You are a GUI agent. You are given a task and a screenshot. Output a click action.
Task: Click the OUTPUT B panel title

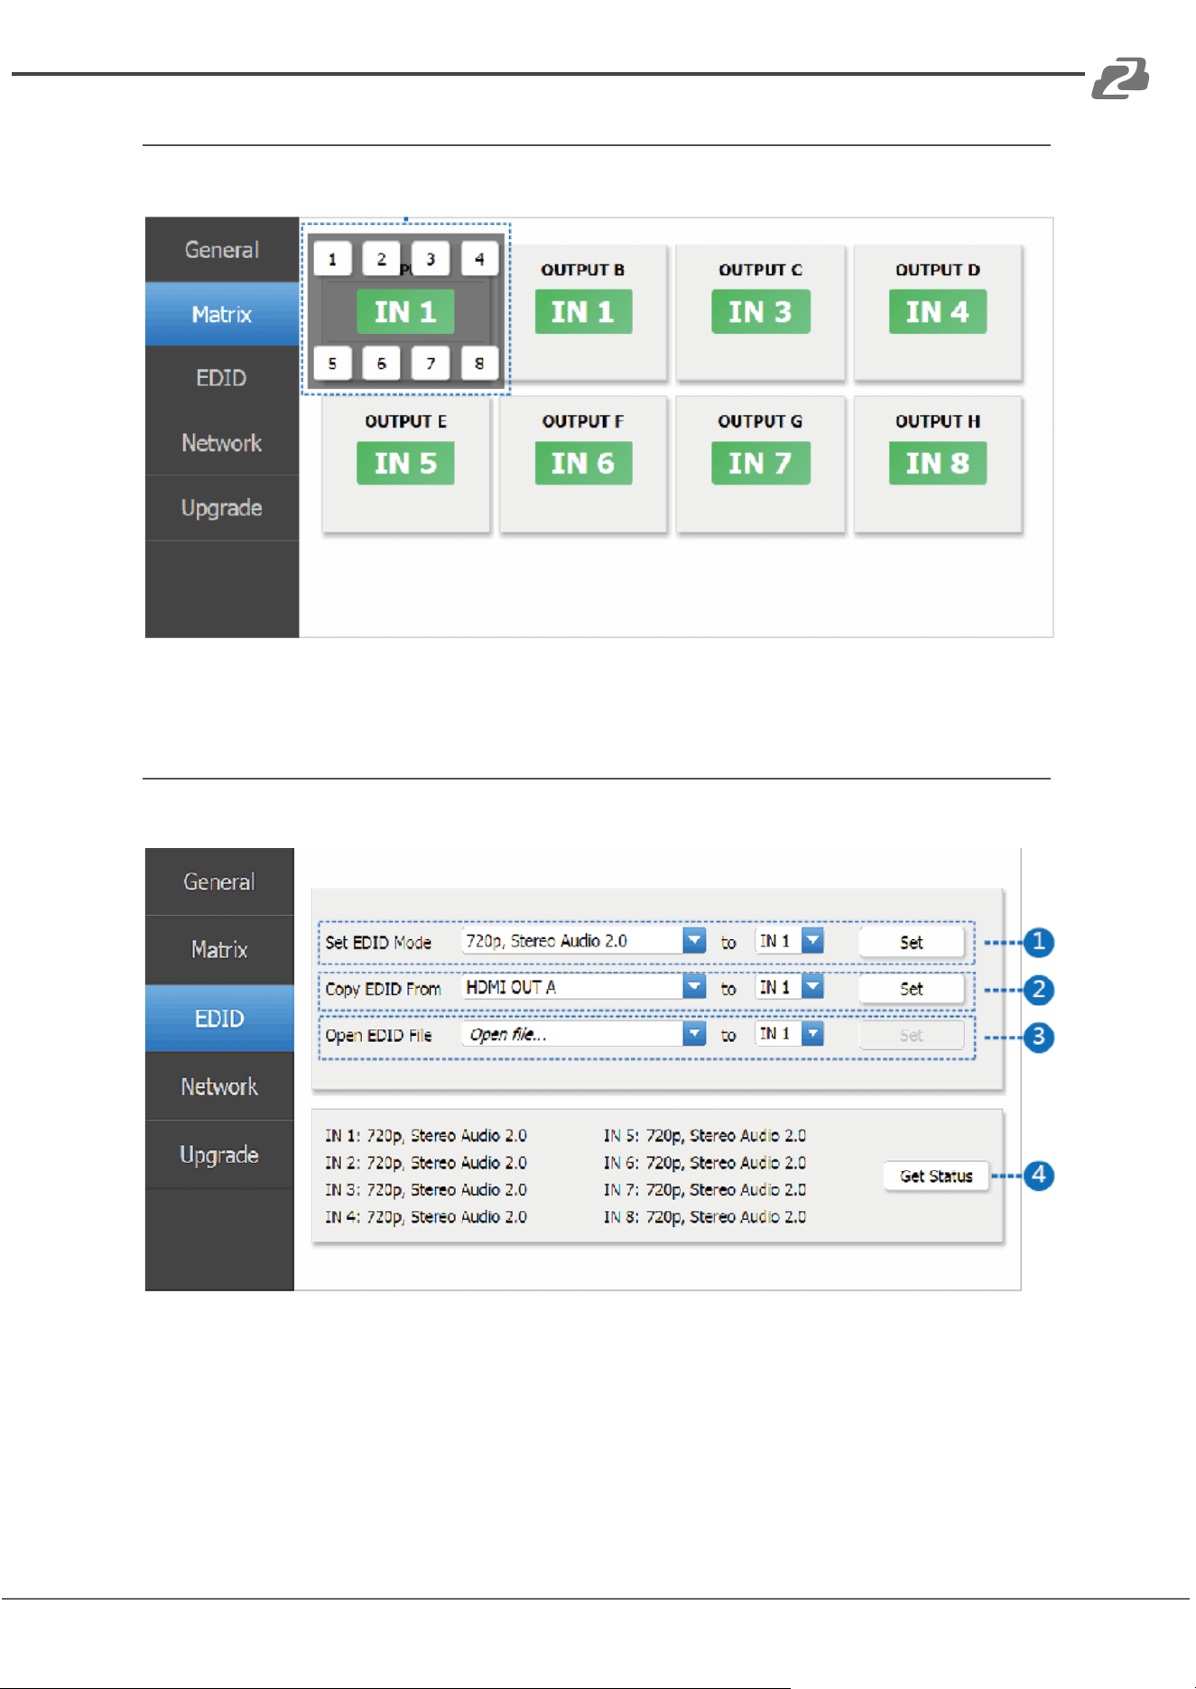click(x=583, y=270)
